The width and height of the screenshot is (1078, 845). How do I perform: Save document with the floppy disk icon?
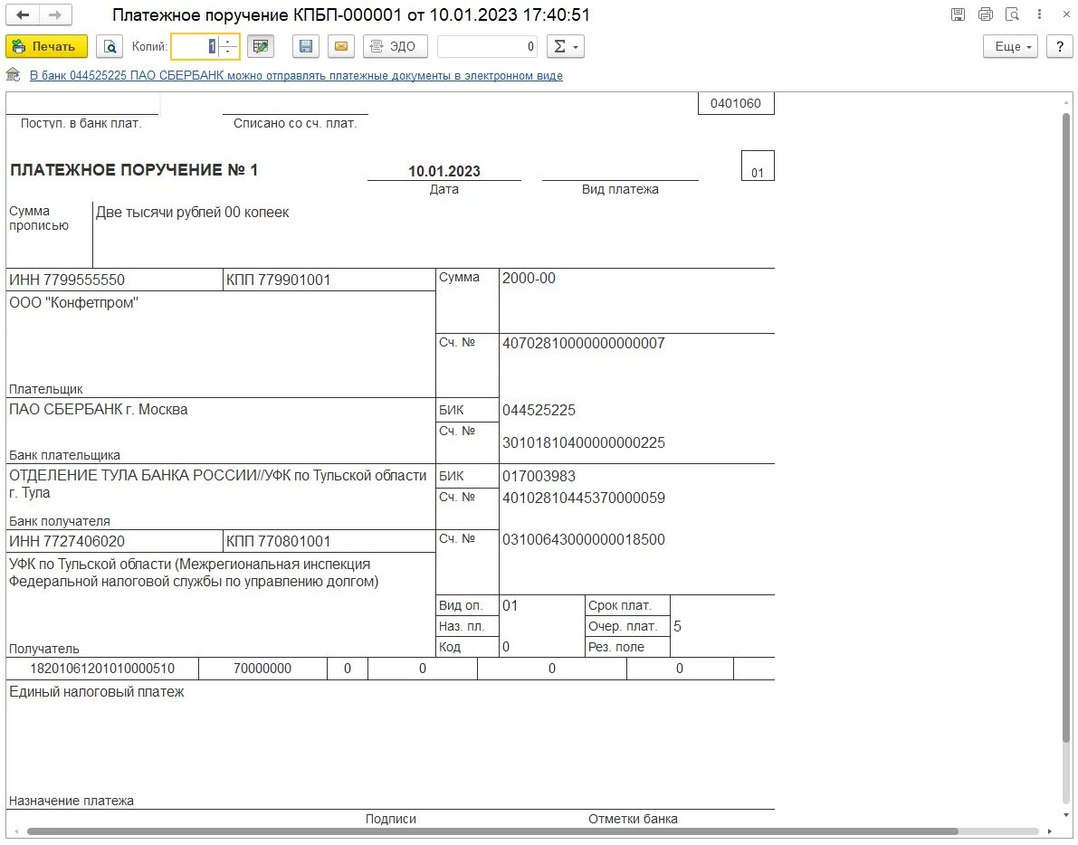(306, 47)
